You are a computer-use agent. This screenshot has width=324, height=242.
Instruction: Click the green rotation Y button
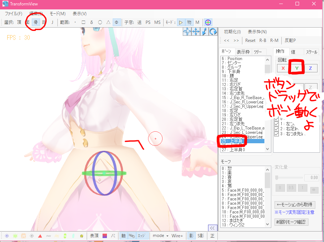(297, 68)
